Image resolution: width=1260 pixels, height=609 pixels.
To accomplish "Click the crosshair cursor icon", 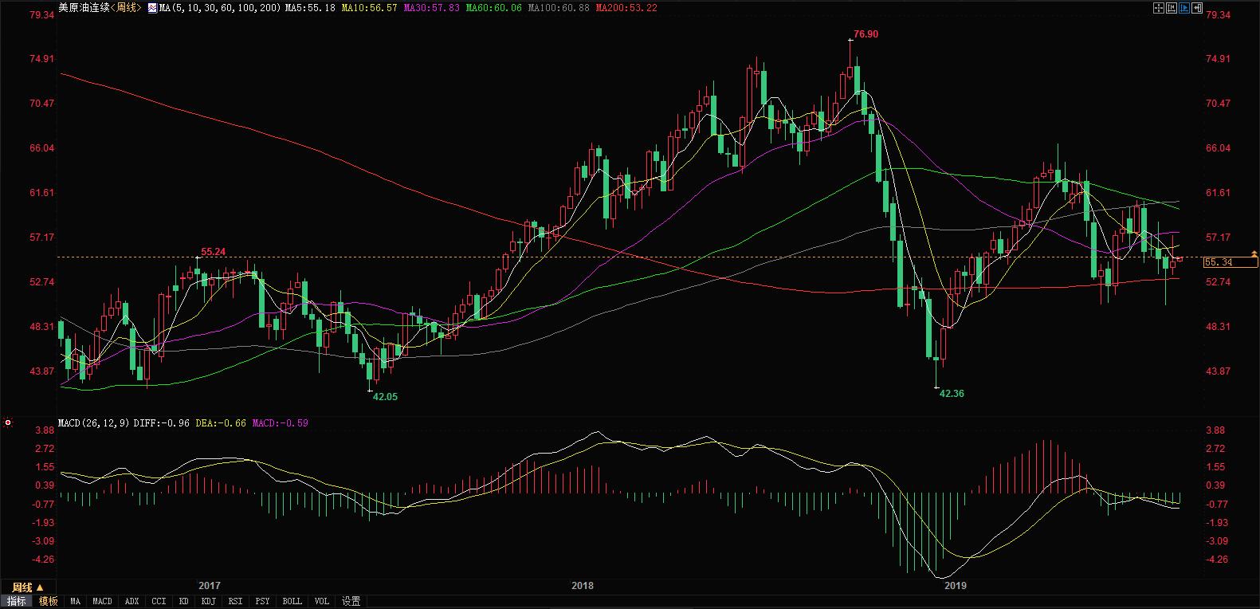I will [x=1159, y=8].
